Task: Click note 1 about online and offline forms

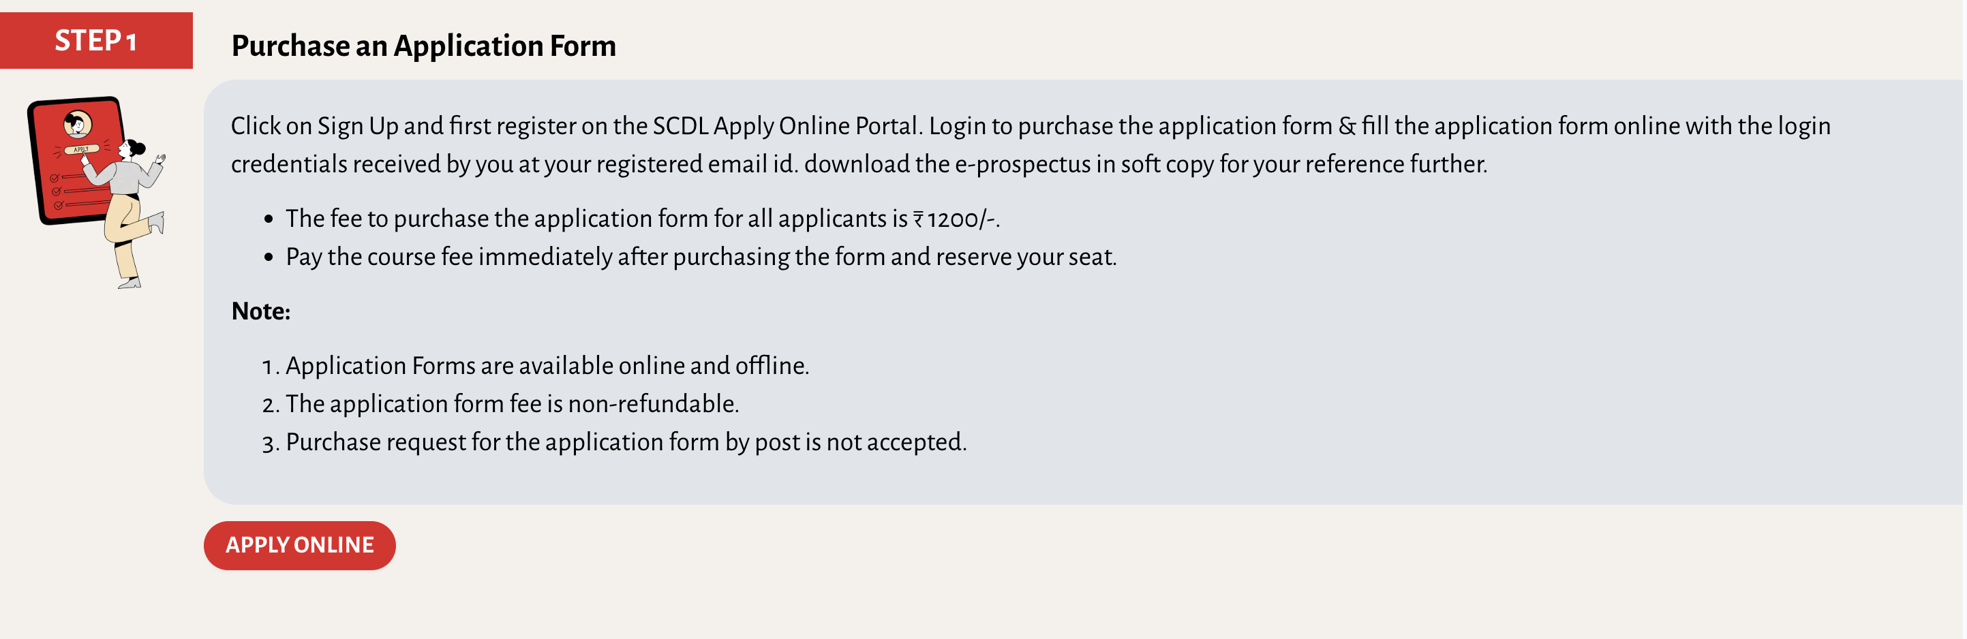Action: tap(547, 366)
